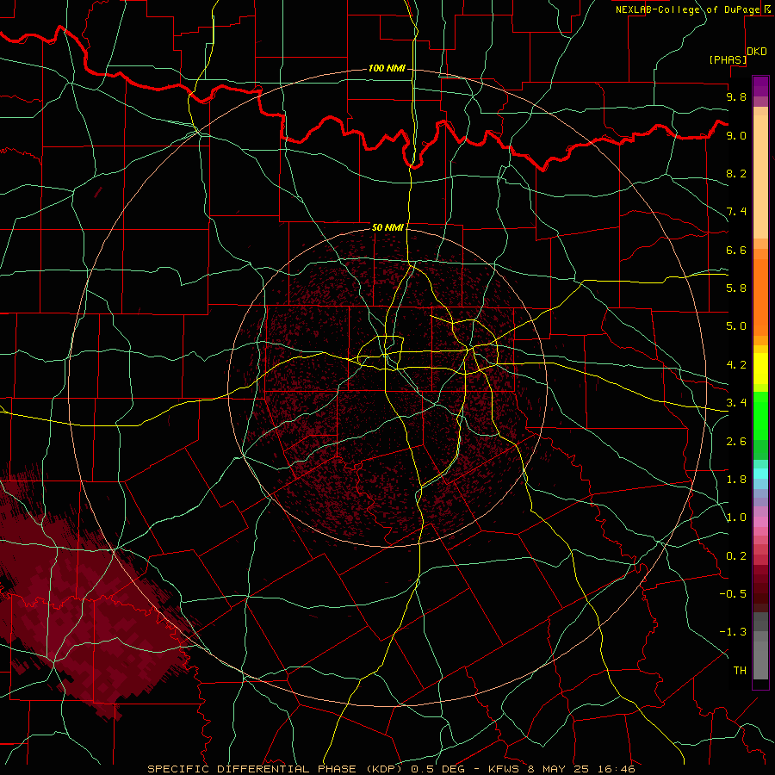Screen dimensions: 775x775
Task: Pick the purple segment at top of the color bar
Action: [x=760, y=86]
